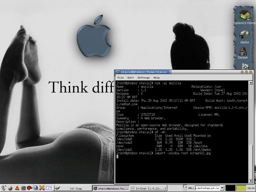Select the otavio@phobos terminal taskbar button
This screenshot has height=192, width=256.
coord(111,188)
